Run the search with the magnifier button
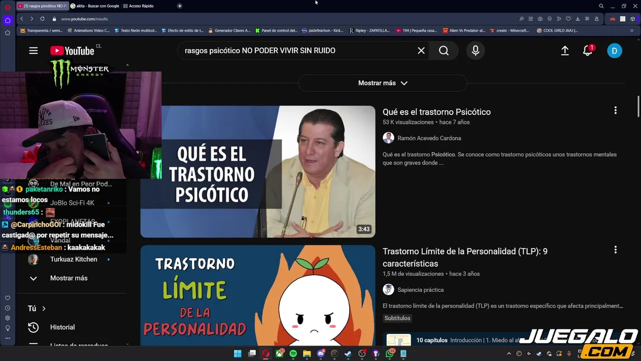This screenshot has width=641, height=361. click(x=444, y=51)
